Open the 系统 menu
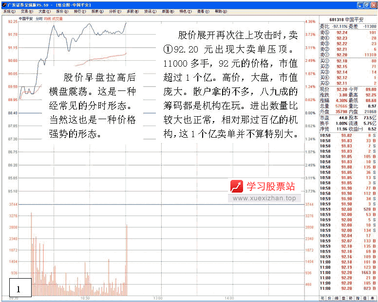 pos(9,11)
